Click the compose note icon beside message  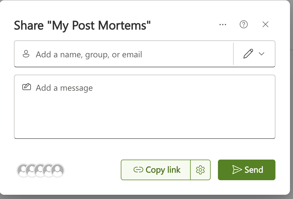pyautogui.click(x=27, y=87)
